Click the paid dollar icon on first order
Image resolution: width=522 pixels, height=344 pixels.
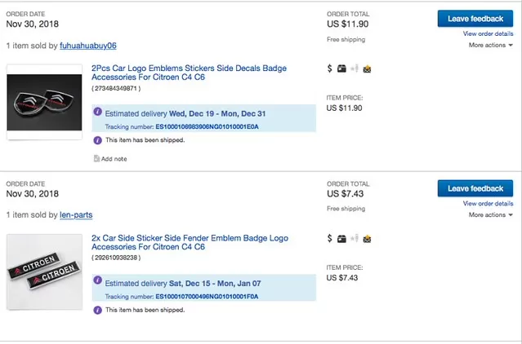330,69
